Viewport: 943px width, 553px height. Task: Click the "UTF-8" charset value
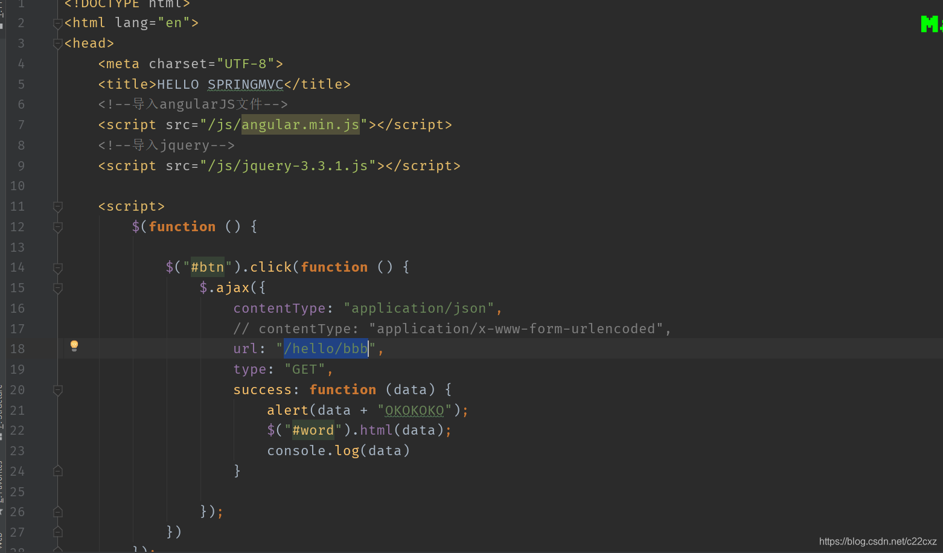click(246, 63)
